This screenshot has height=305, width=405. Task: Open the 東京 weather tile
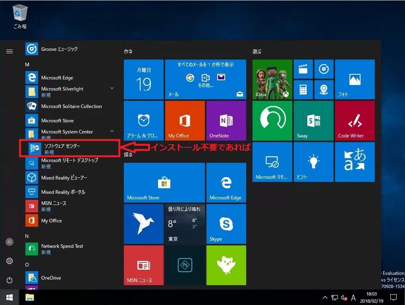(185, 224)
